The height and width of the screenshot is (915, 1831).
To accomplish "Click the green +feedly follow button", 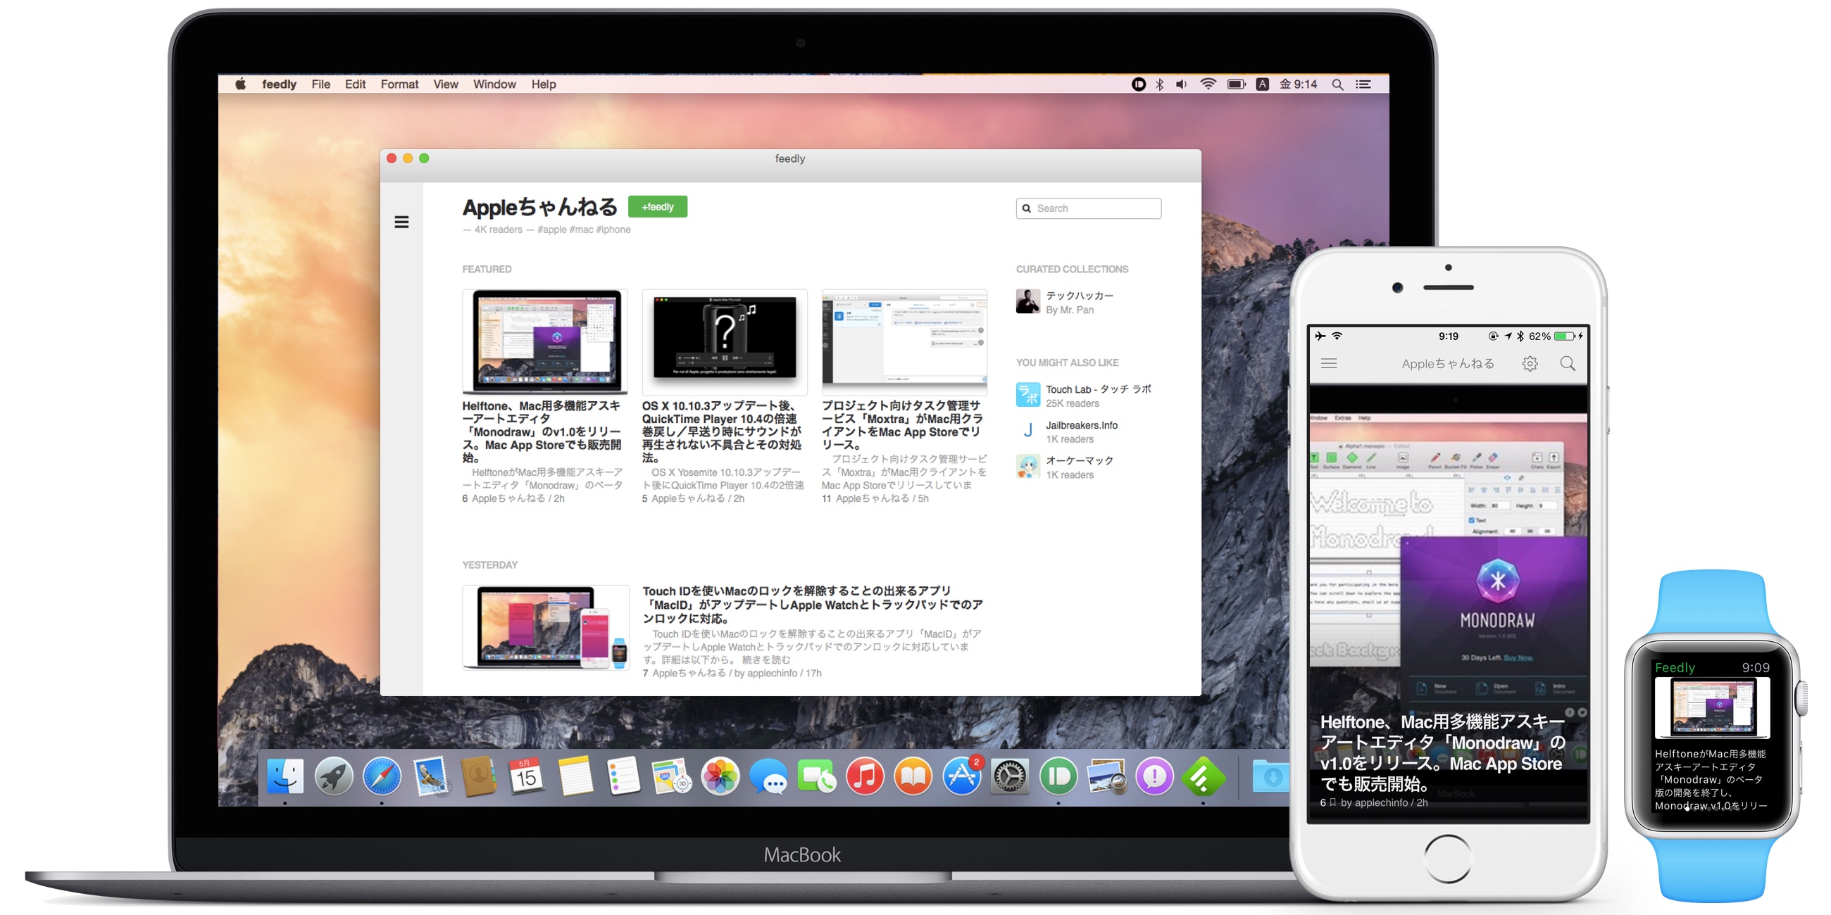I will 658,207.
